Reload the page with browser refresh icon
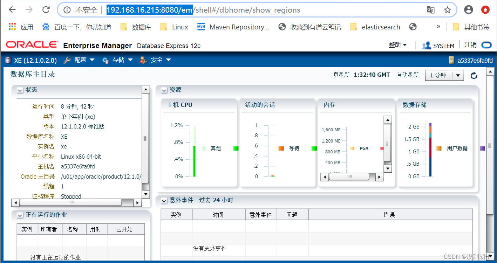497x263 pixels. coord(46,10)
